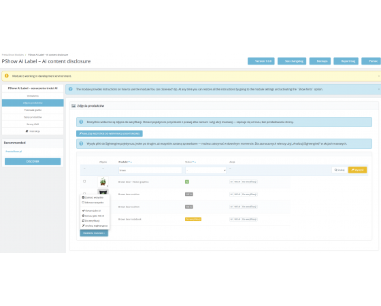The width and height of the screenshot is (381, 306).
Task: Click the Szukaj search button
Action: (339, 170)
